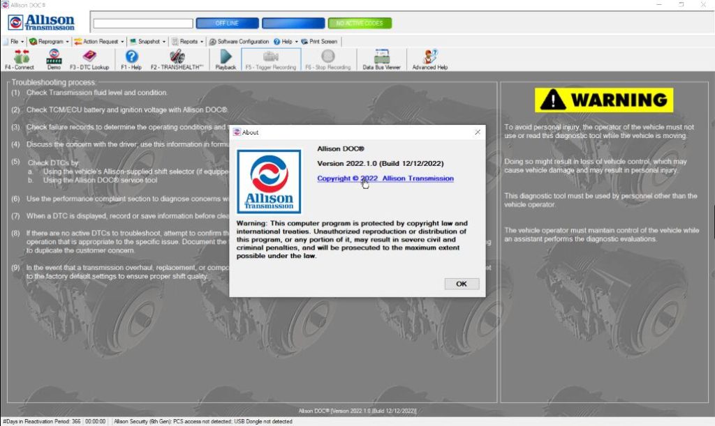Open Advanced Help
Image resolution: width=715 pixels, height=426 pixels.
coord(428,60)
